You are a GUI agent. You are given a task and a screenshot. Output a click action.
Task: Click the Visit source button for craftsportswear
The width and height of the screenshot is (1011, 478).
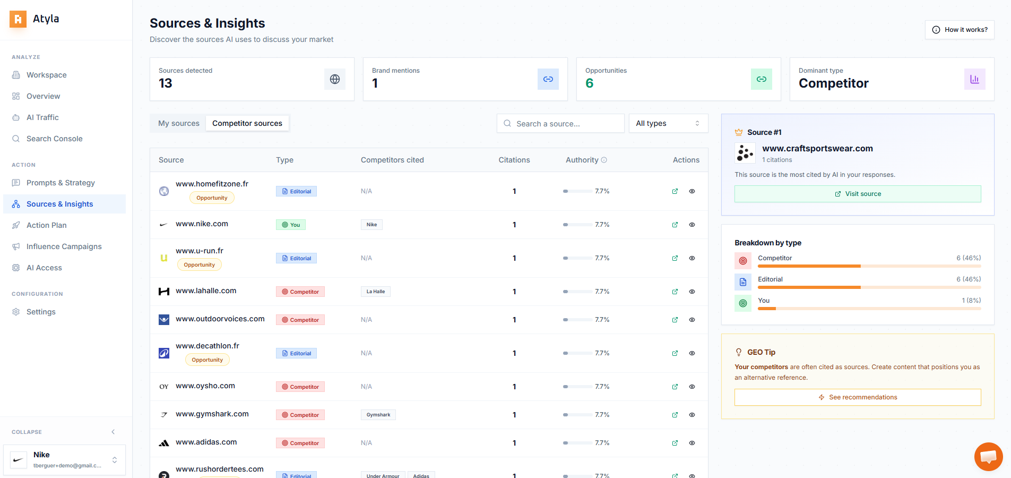857,194
